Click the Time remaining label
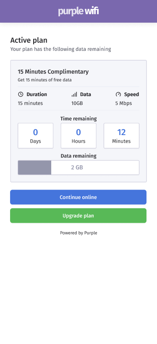Viewport: 157px width, 344px height. 78,119
